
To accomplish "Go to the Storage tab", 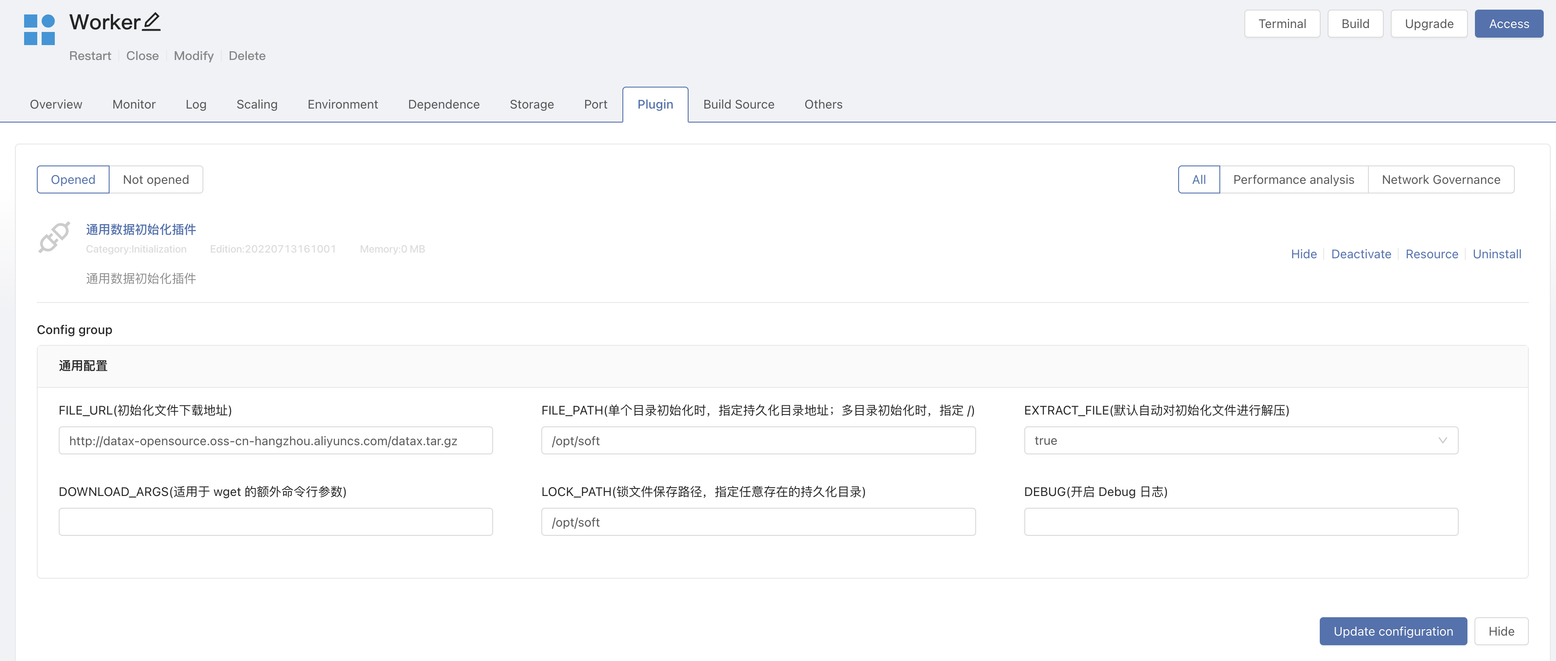I will click(x=532, y=104).
